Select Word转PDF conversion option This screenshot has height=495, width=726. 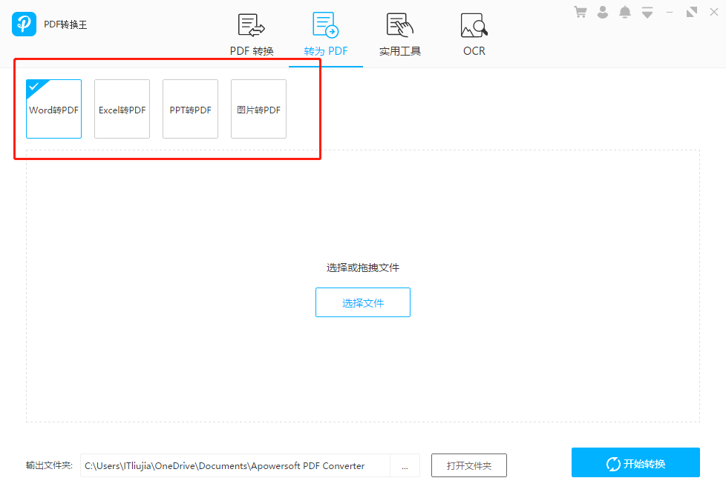pos(53,109)
